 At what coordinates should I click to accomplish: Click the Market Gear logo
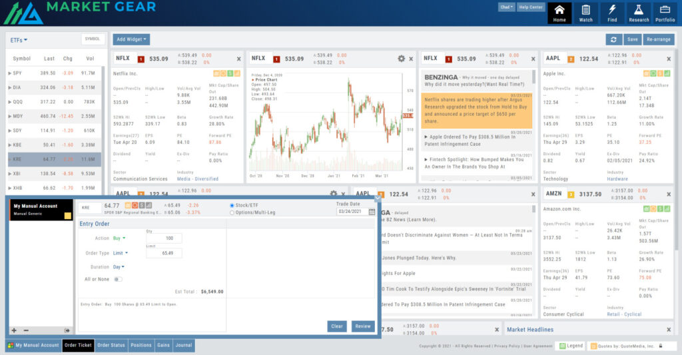(81, 13)
